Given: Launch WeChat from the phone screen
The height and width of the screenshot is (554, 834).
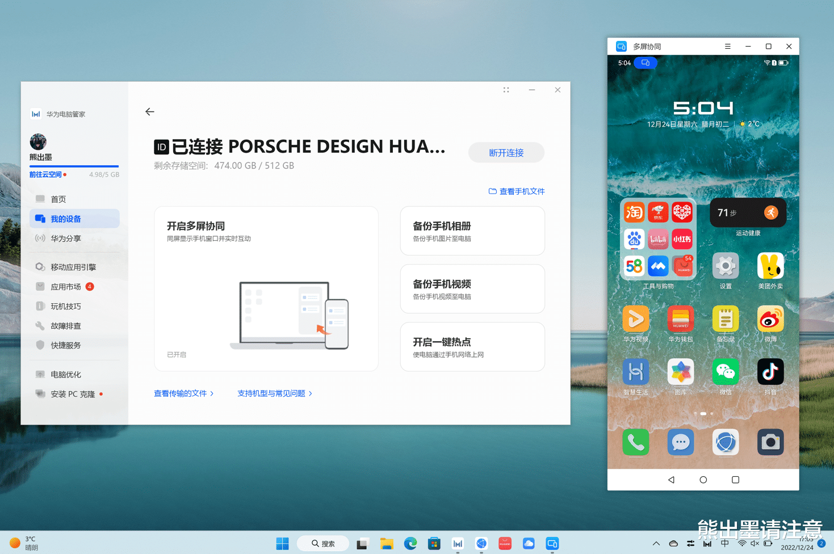Looking at the screenshot, I should coord(726,371).
